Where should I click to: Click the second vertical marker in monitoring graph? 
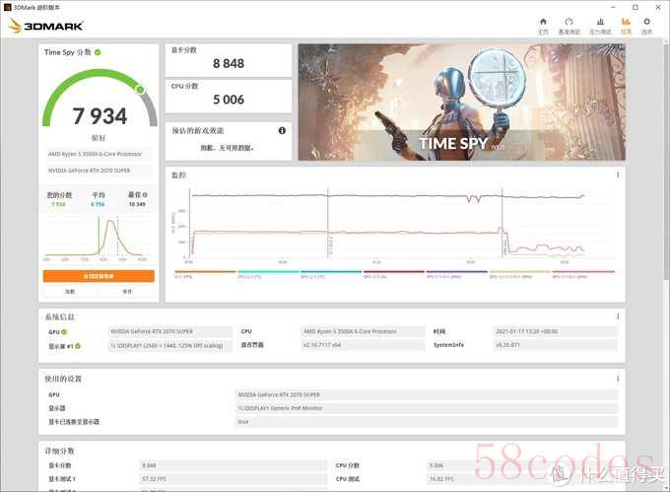(x=328, y=223)
